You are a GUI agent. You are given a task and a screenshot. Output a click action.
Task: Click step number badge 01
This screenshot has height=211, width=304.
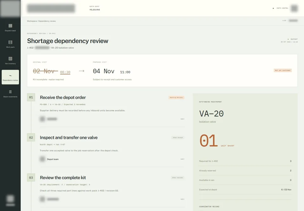[31, 97]
